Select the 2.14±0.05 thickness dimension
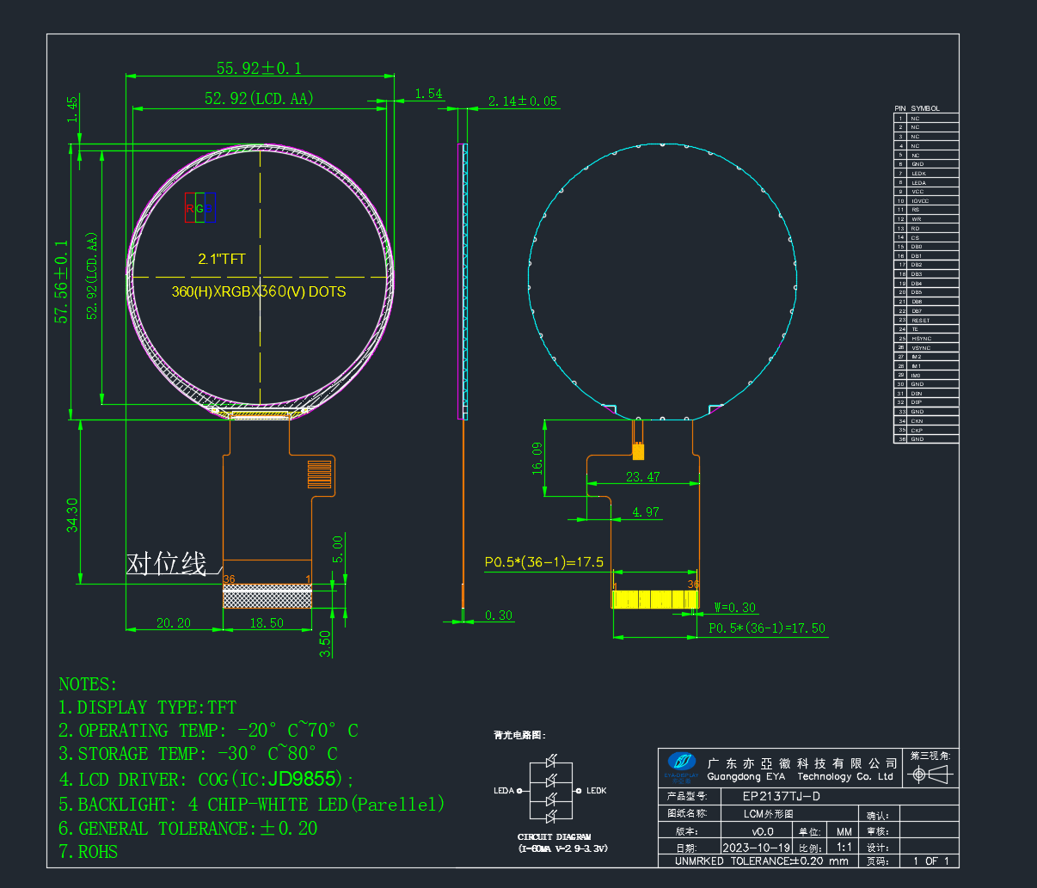The height and width of the screenshot is (888, 1037). coord(523,101)
